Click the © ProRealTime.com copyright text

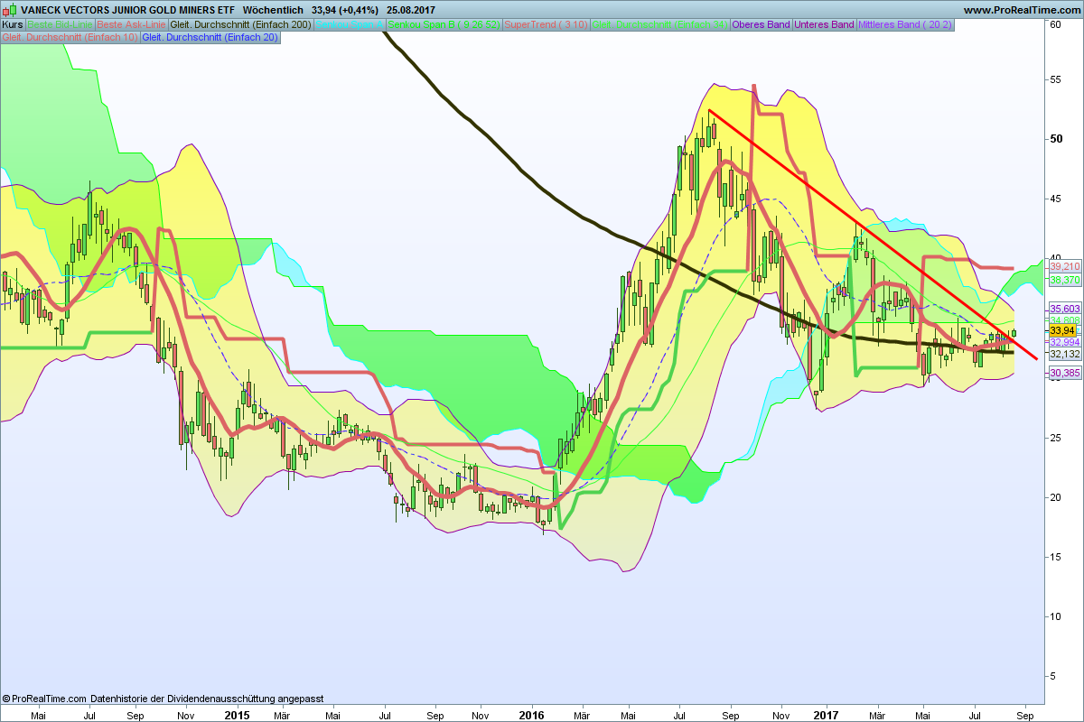click(x=45, y=699)
